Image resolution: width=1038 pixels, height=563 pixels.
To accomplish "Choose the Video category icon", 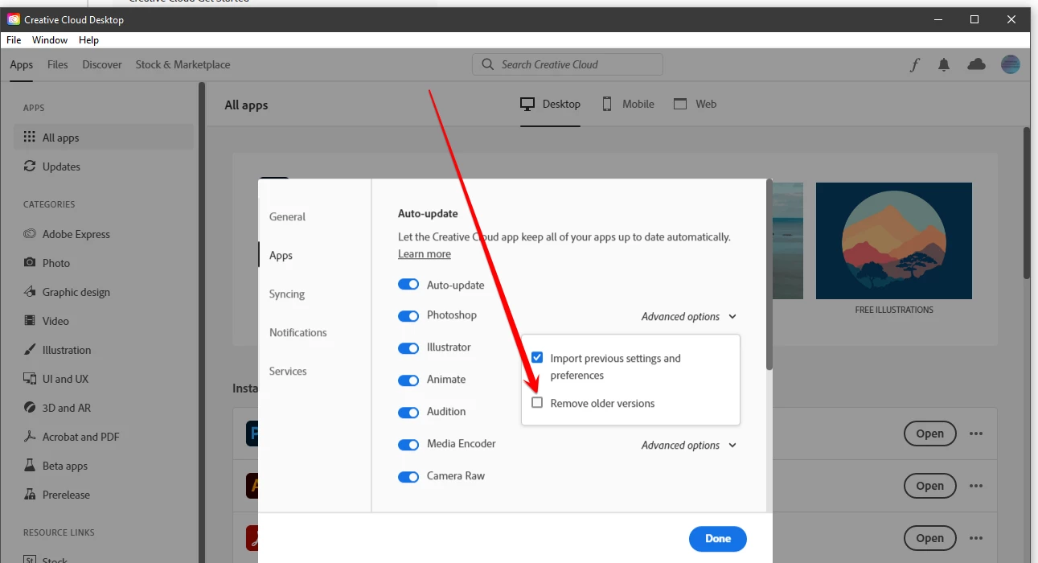I will (30, 321).
